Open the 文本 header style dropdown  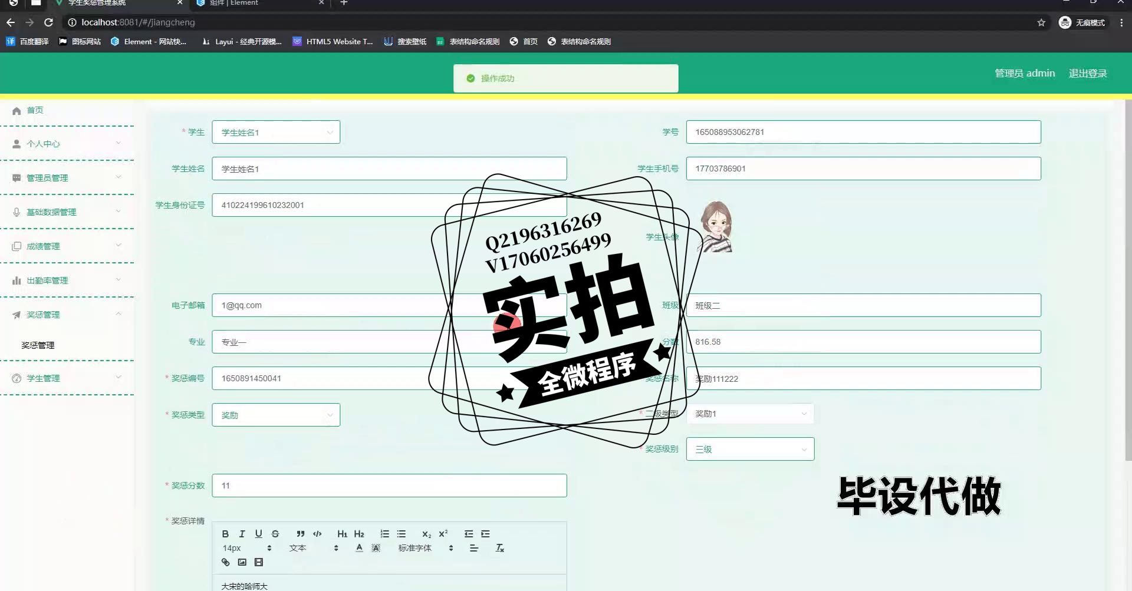[x=314, y=548]
